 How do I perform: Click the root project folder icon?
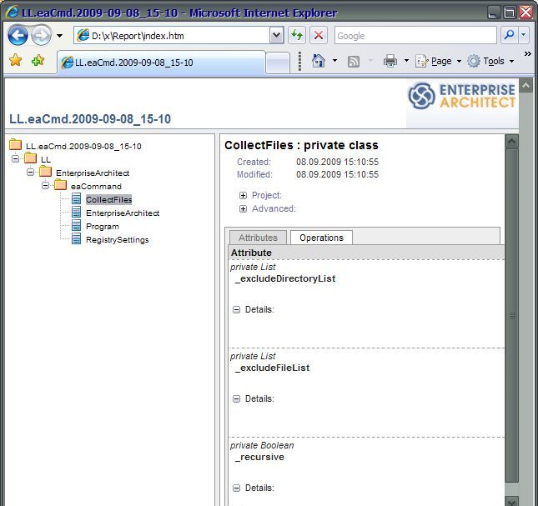(16, 145)
